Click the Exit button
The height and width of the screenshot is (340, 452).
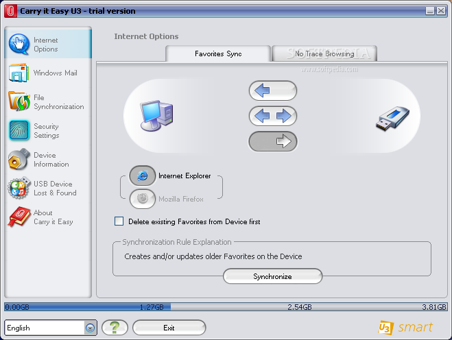point(169,328)
